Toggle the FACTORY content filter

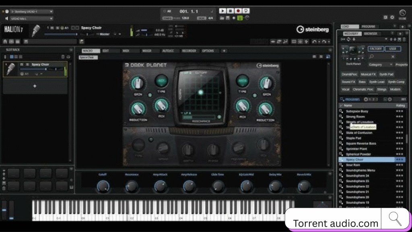tap(375, 49)
